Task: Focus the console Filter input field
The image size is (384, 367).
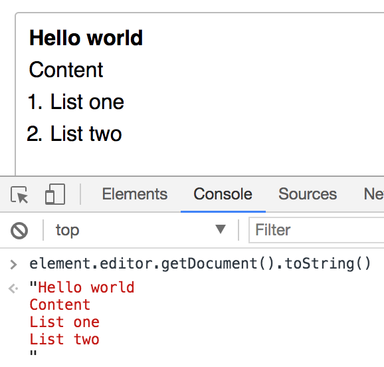Action: click(x=316, y=230)
